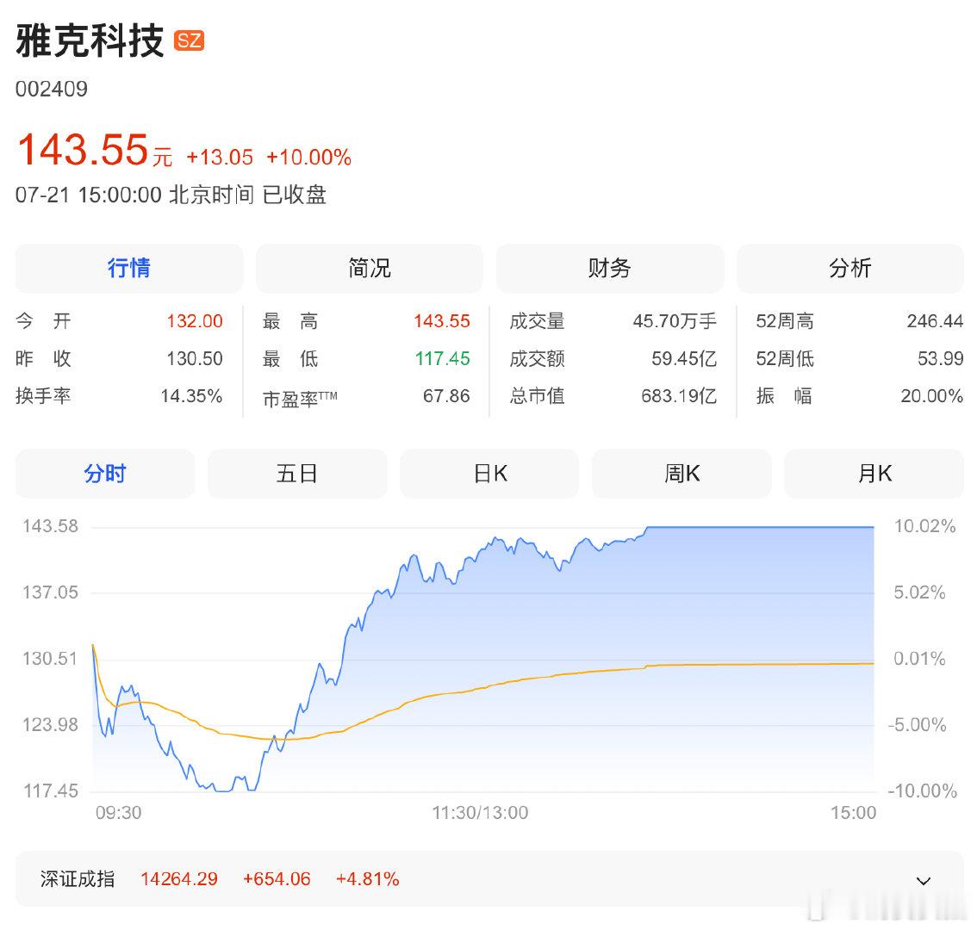
Task: Click the 137.05 axis label
Action: click(51, 592)
